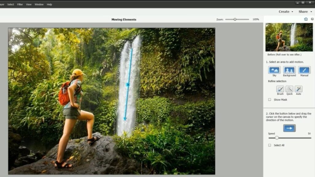Select the Brush refine selection tool
Image resolution: width=315 pixels, height=177 pixels.
point(280,89)
